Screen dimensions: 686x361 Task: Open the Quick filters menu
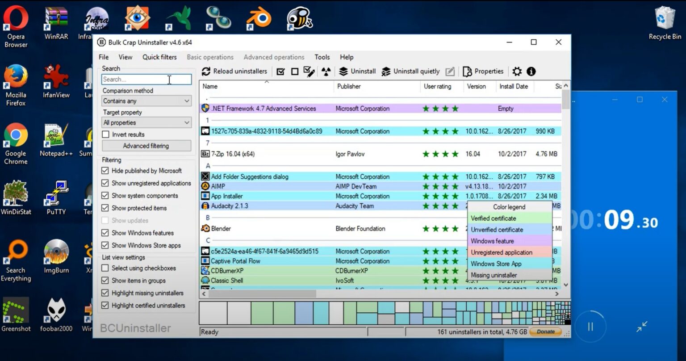(159, 57)
